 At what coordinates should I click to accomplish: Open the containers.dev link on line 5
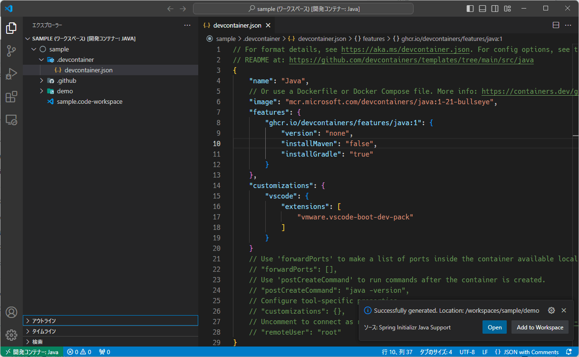tap(530, 91)
